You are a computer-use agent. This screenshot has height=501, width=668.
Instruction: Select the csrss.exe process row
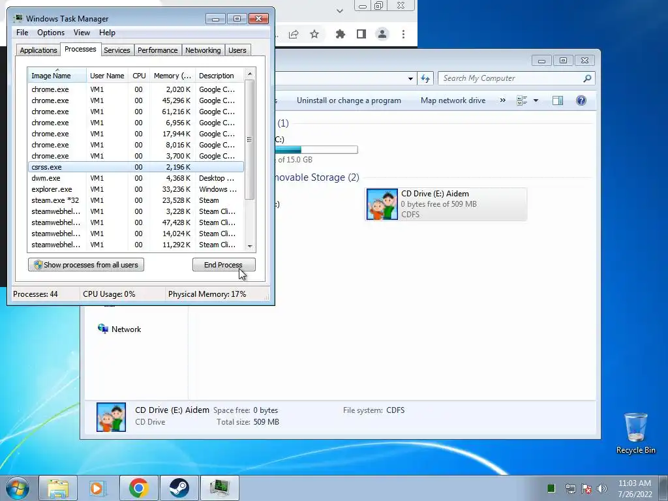(x=136, y=167)
